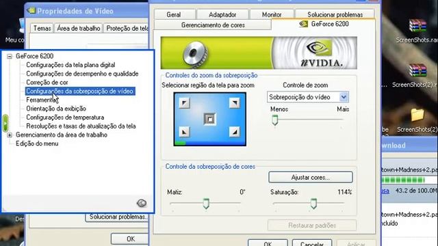The image size is (438, 246).
Task: Select Ferramentas tree item
Action: [x=42, y=100]
